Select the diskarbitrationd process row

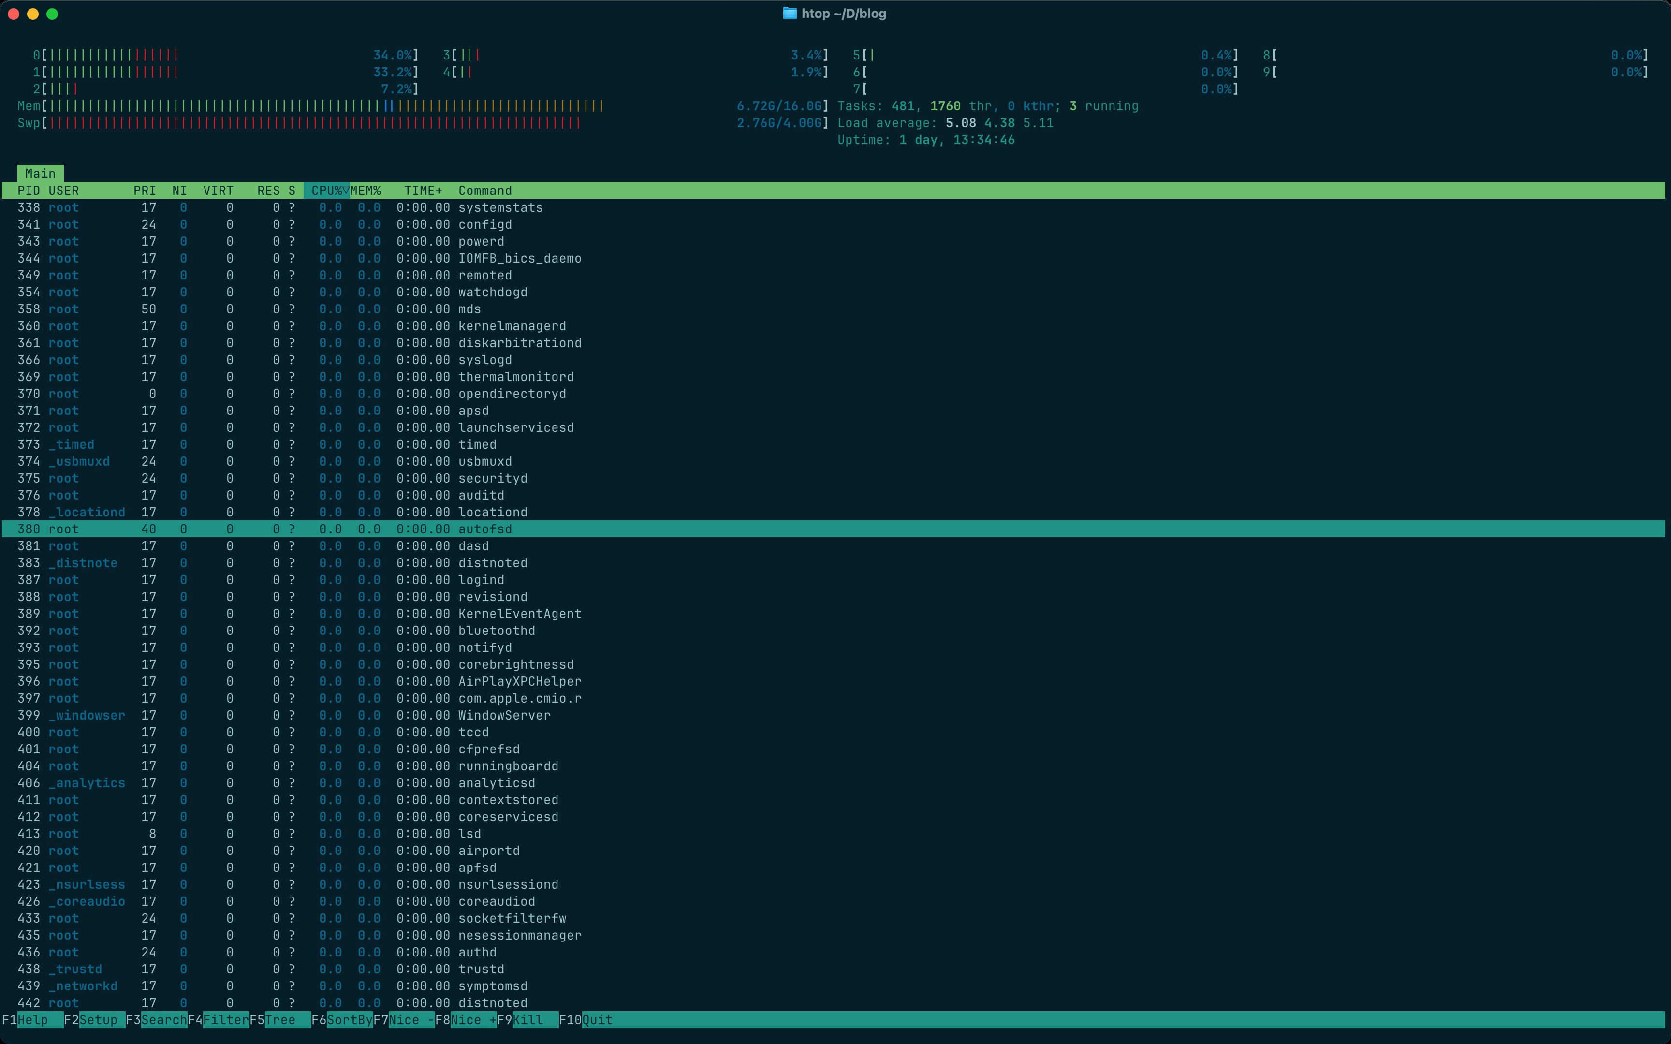point(834,343)
